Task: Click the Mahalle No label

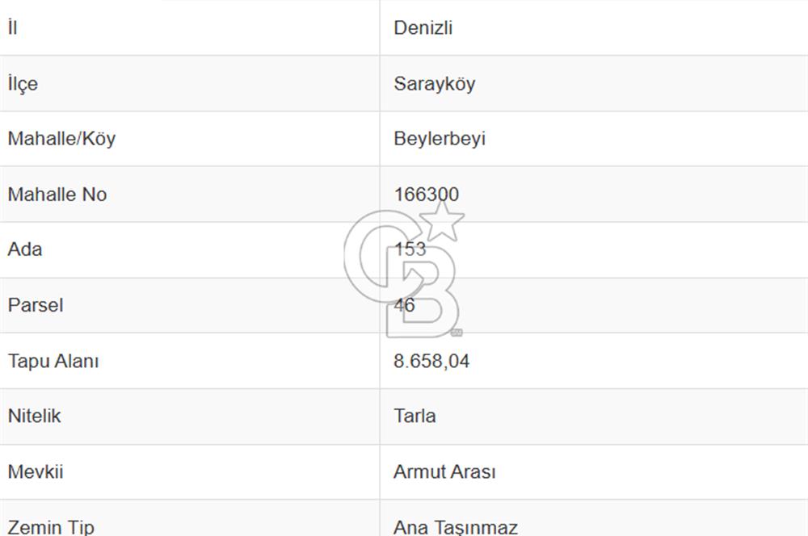Action: 57,194
